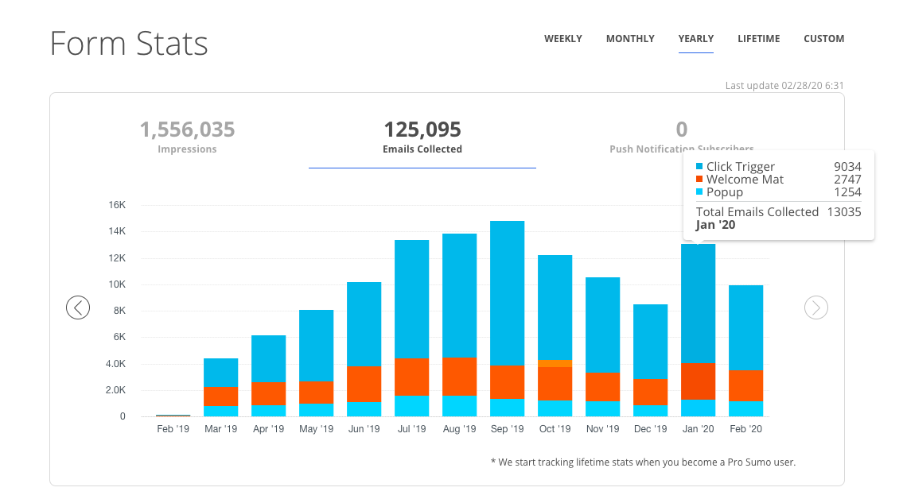Image resolution: width=903 pixels, height=499 pixels.
Task: Click the Jul '19 Popup bar segment
Action: click(411, 405)
